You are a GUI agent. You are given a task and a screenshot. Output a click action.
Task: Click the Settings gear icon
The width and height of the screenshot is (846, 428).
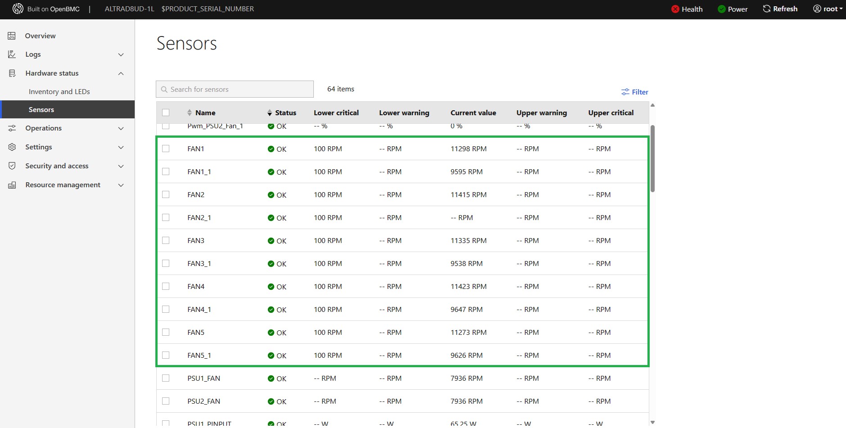click(x=12, y=147)
